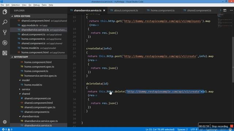The width and height of the screenshot is (234, 131).
Task: Split the editor with the split icon
Action: coord(225,11)
